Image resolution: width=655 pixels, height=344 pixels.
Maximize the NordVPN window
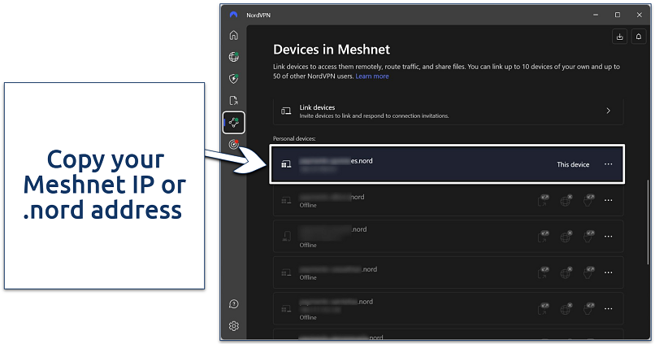[618, 15]
